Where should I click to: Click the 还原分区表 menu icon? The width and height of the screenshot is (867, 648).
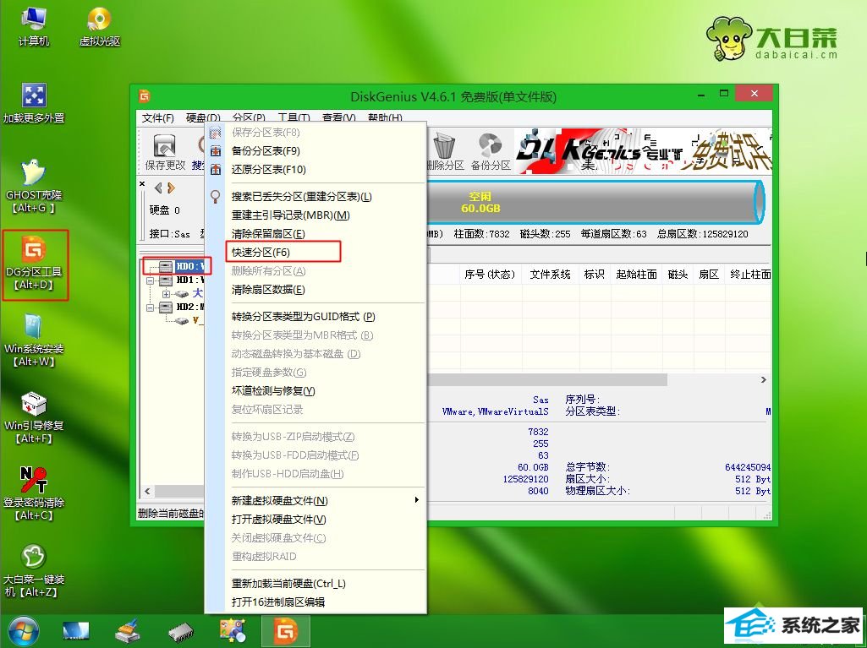click(x=216, y=170)
